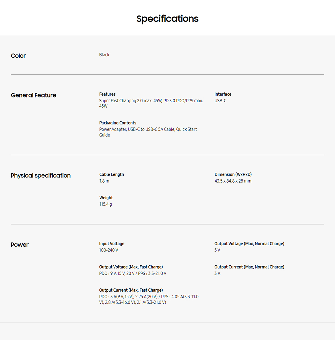335x342 pixels.
Task: Click the 3 A normal charge current value
Action: (x=217, y=273)
